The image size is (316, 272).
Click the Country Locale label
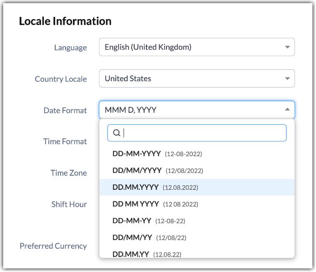[x=61, y=79]
